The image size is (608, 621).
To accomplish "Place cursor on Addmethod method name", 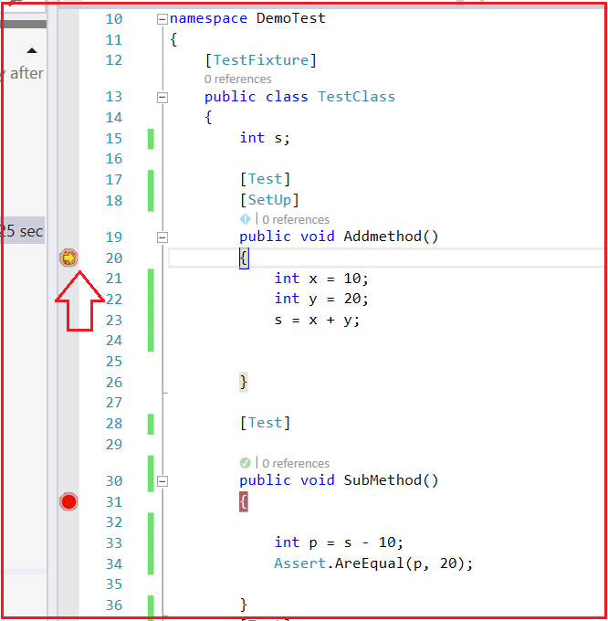I will [383, 237].
